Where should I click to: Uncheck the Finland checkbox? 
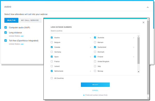point(95,57)
